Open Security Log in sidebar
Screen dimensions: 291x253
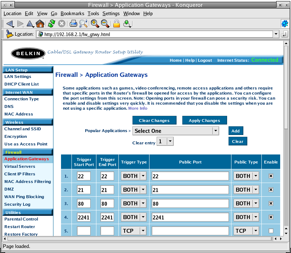point(17,204)
